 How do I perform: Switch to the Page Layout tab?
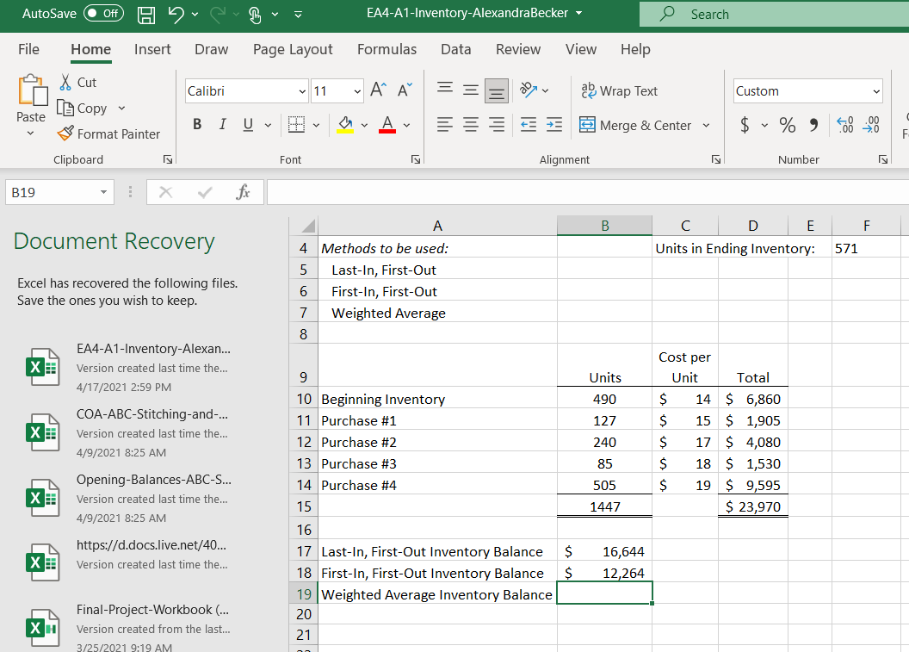pos(293,49)
